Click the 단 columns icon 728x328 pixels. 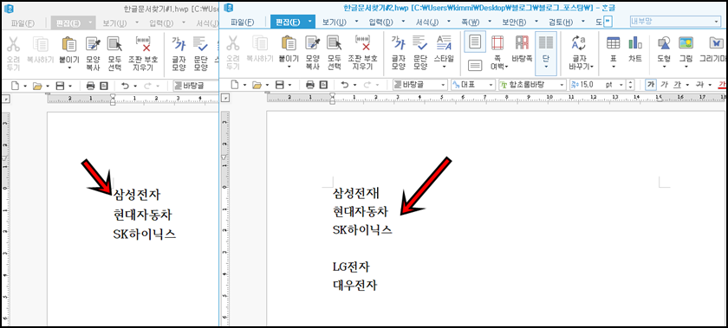pos(545,43)
